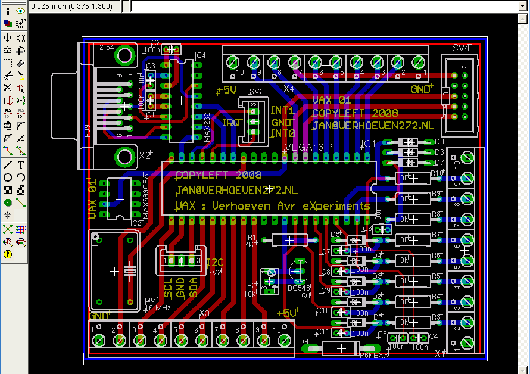Select the Ripup tool
The image size is (530, 374).
(x=21, y=150)
